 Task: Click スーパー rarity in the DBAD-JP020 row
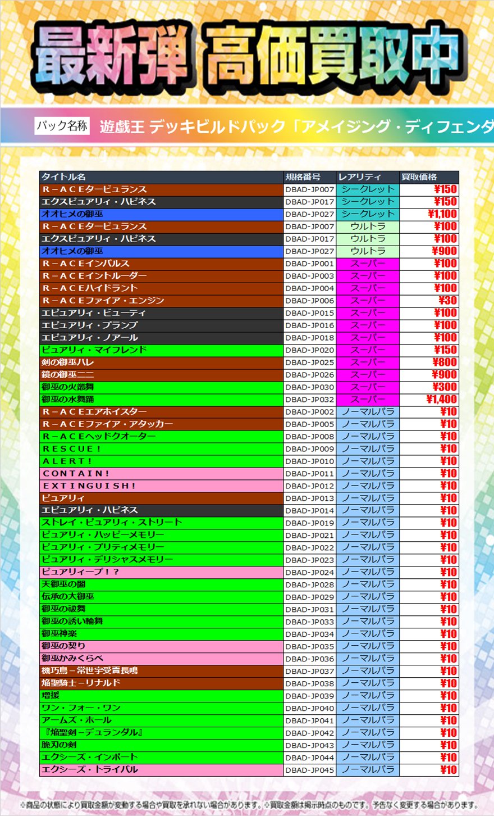[368, 350]
